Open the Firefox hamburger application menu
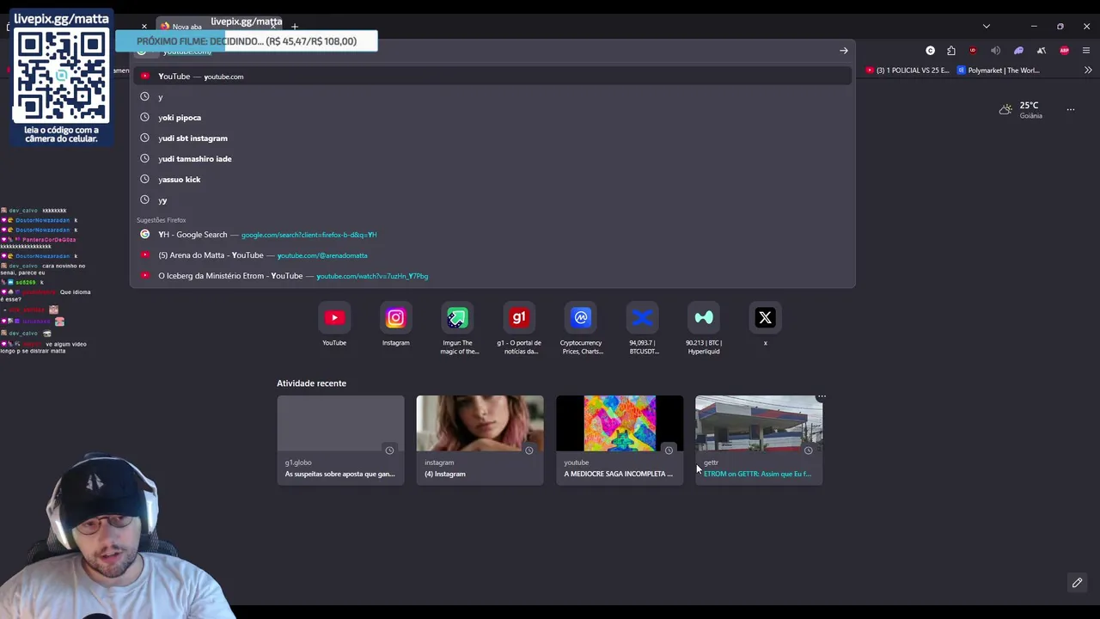The image size is (1100, 619). pos(1086,51)
